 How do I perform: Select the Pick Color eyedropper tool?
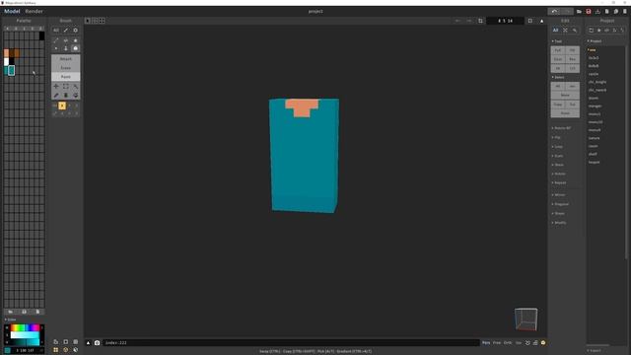tap(56, 96)
